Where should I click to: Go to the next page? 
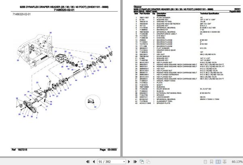point(129,162)
